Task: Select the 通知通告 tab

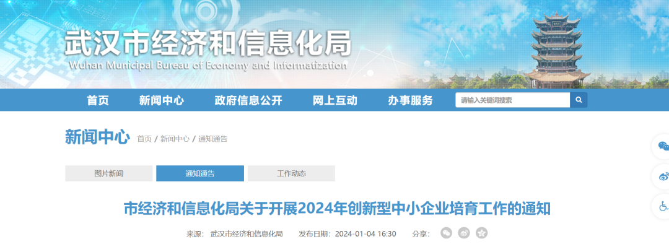Action: [x=200, y=173]
